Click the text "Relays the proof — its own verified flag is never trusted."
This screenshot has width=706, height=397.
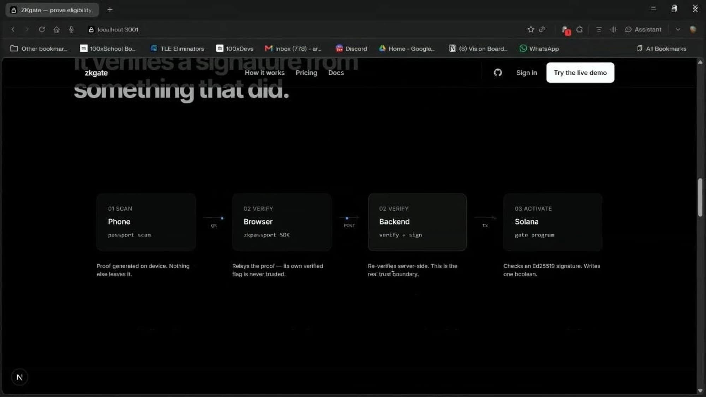(x=278, y=270)
